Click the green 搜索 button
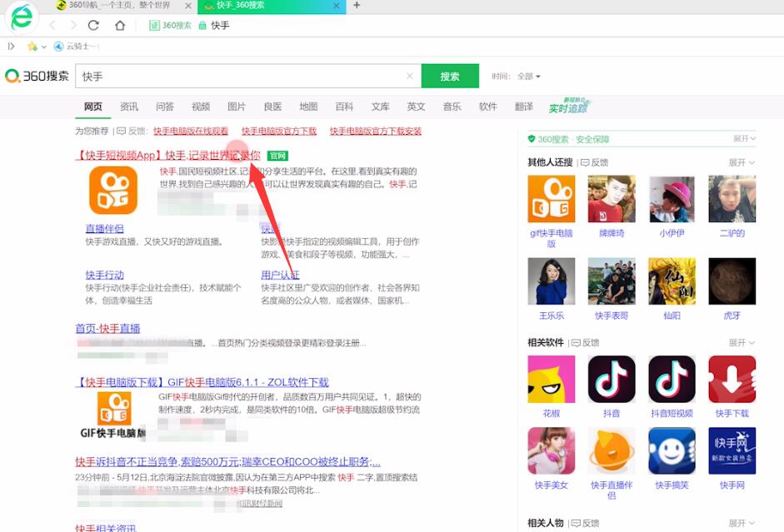The width and height of the screenshot is (784, 532). click(x=450, y=76)
